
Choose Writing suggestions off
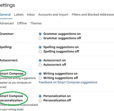click(x=40, y=78)
